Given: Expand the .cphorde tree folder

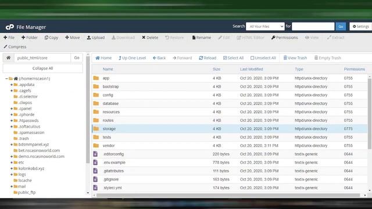Looking at the screenshot, I should 12,114.
